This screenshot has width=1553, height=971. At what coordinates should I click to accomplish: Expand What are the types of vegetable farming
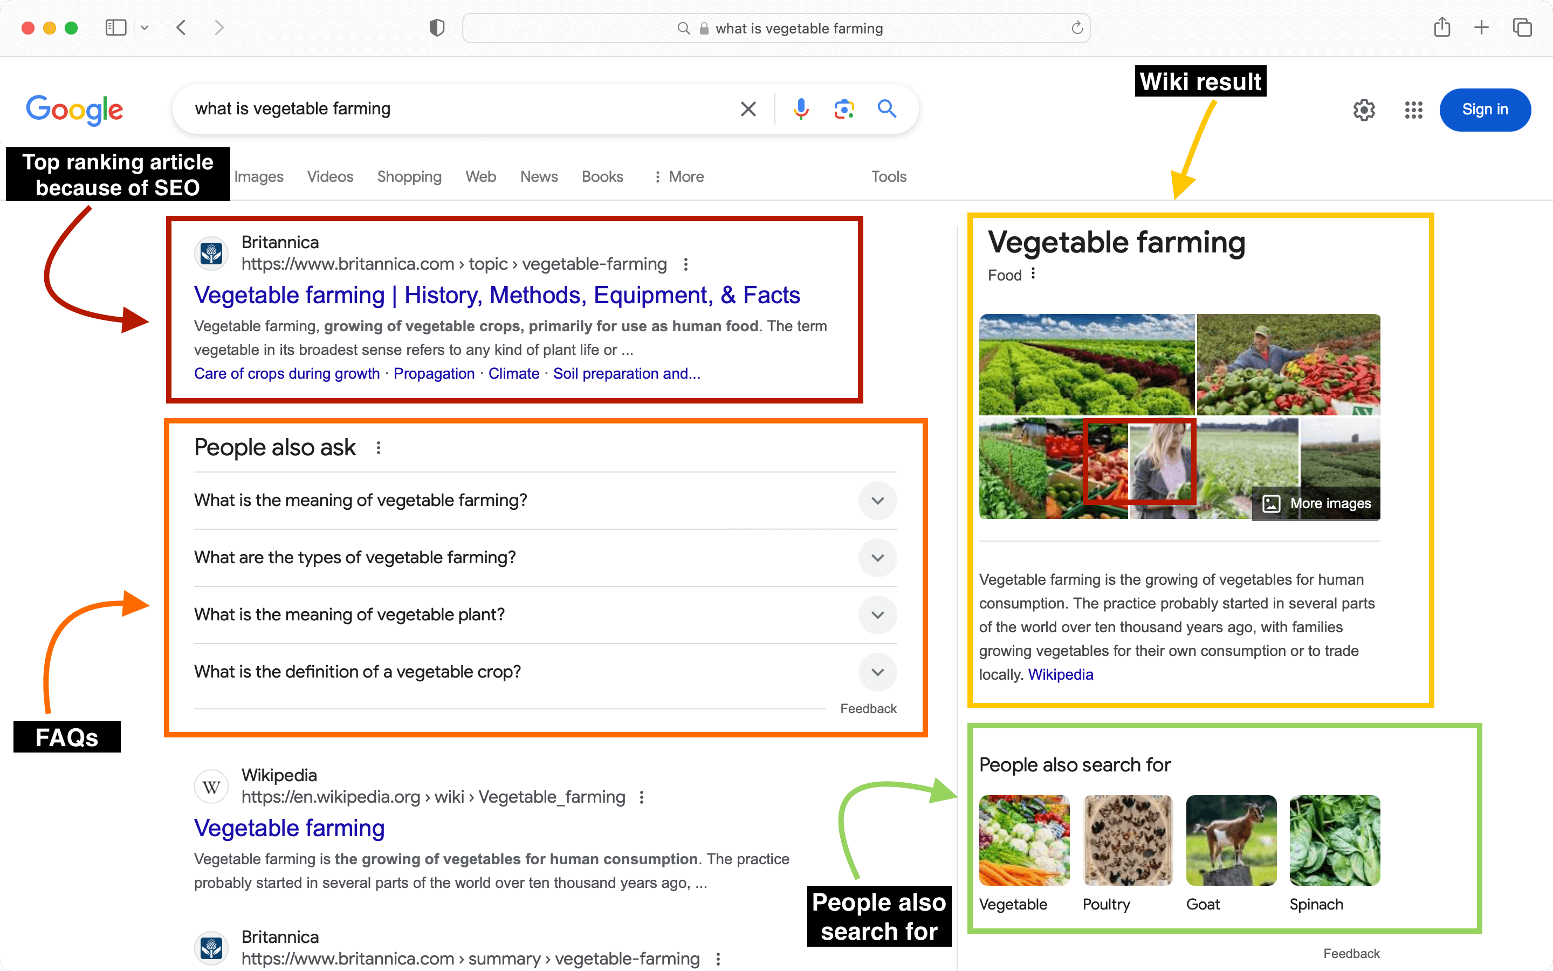point(545,557)
